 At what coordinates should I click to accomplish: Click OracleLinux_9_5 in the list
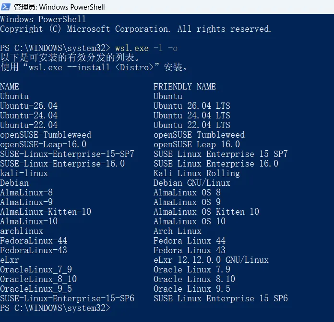[36, 289]
